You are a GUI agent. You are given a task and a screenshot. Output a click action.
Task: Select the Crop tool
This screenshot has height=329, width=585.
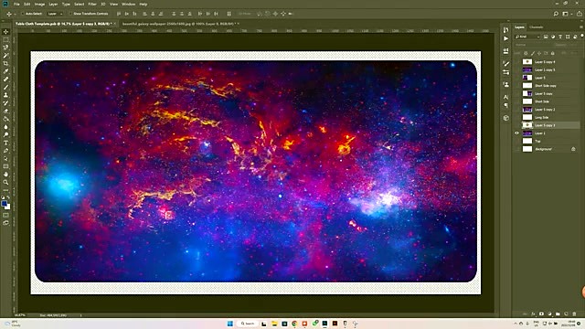click(5, 63)
